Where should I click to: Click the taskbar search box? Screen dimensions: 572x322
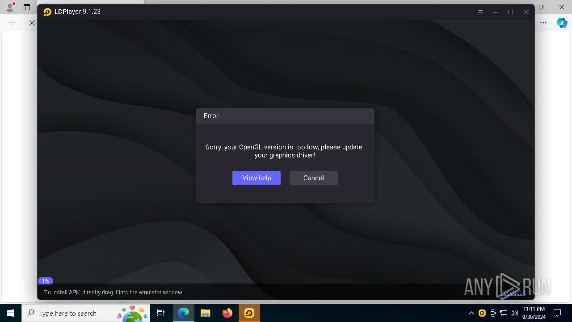(86, 313)
